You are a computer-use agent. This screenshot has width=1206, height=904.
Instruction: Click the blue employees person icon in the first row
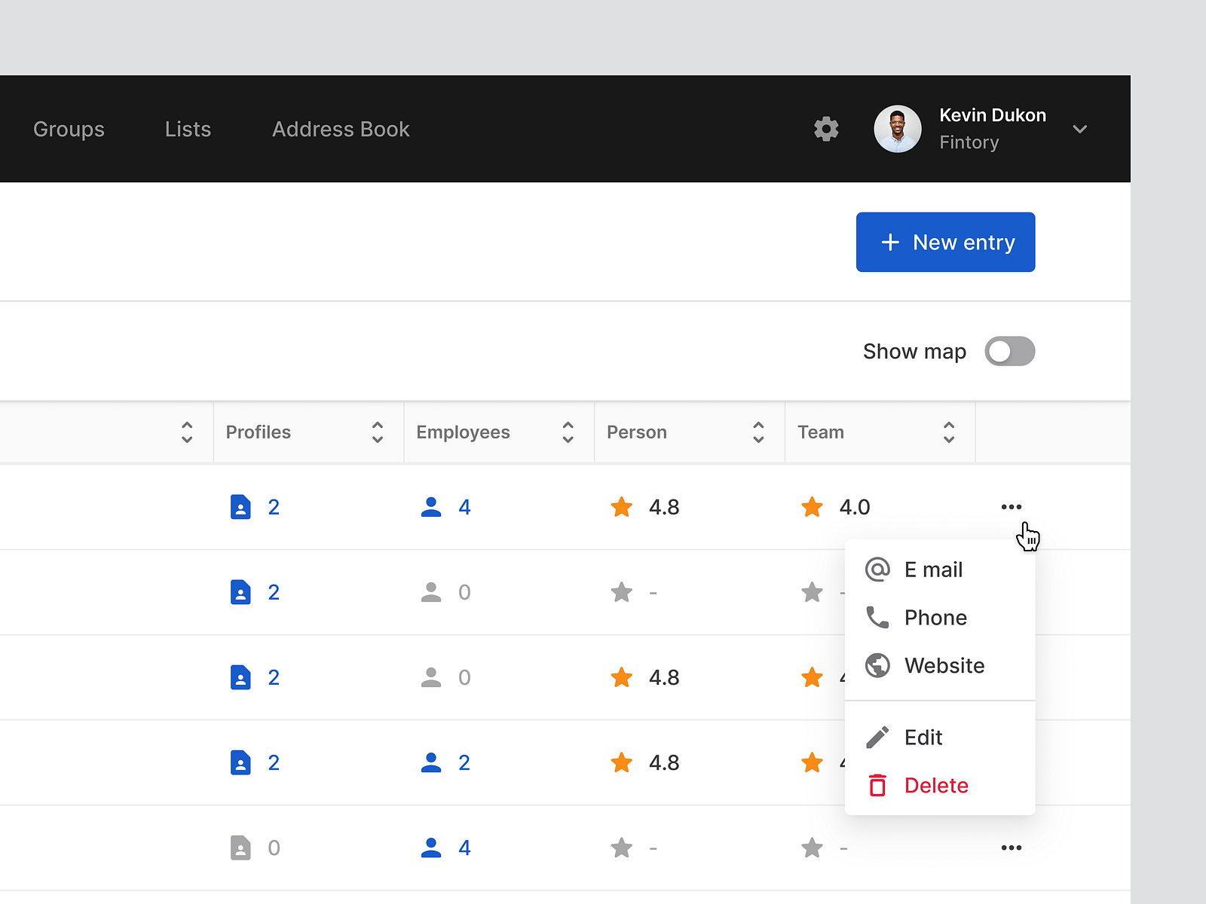click(431, 507)
